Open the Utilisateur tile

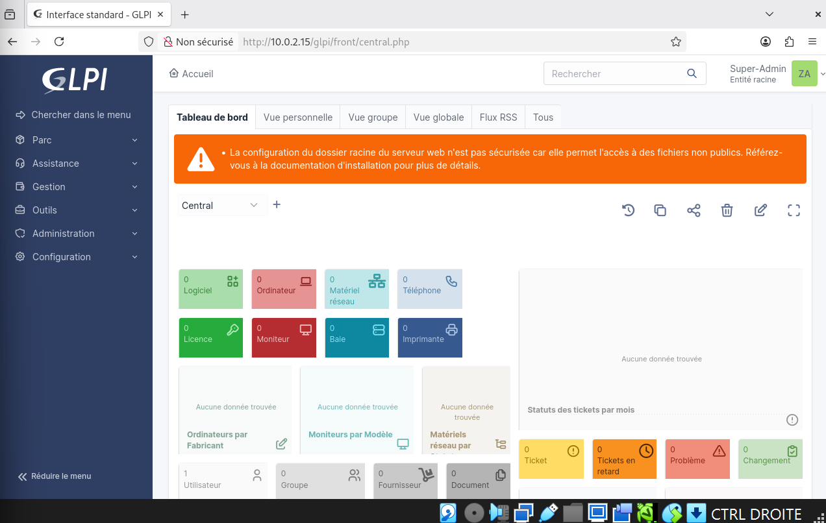pyautogui.click(x=223, y=481)
